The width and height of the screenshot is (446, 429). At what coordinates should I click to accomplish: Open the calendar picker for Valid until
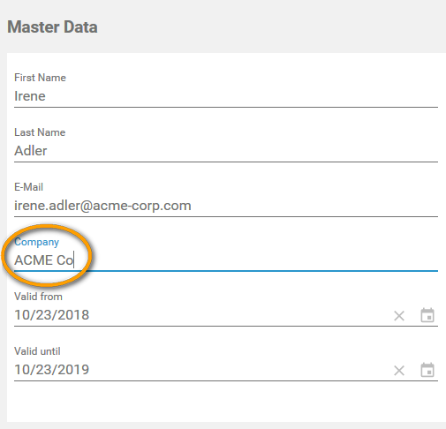(x=427, y=370)
